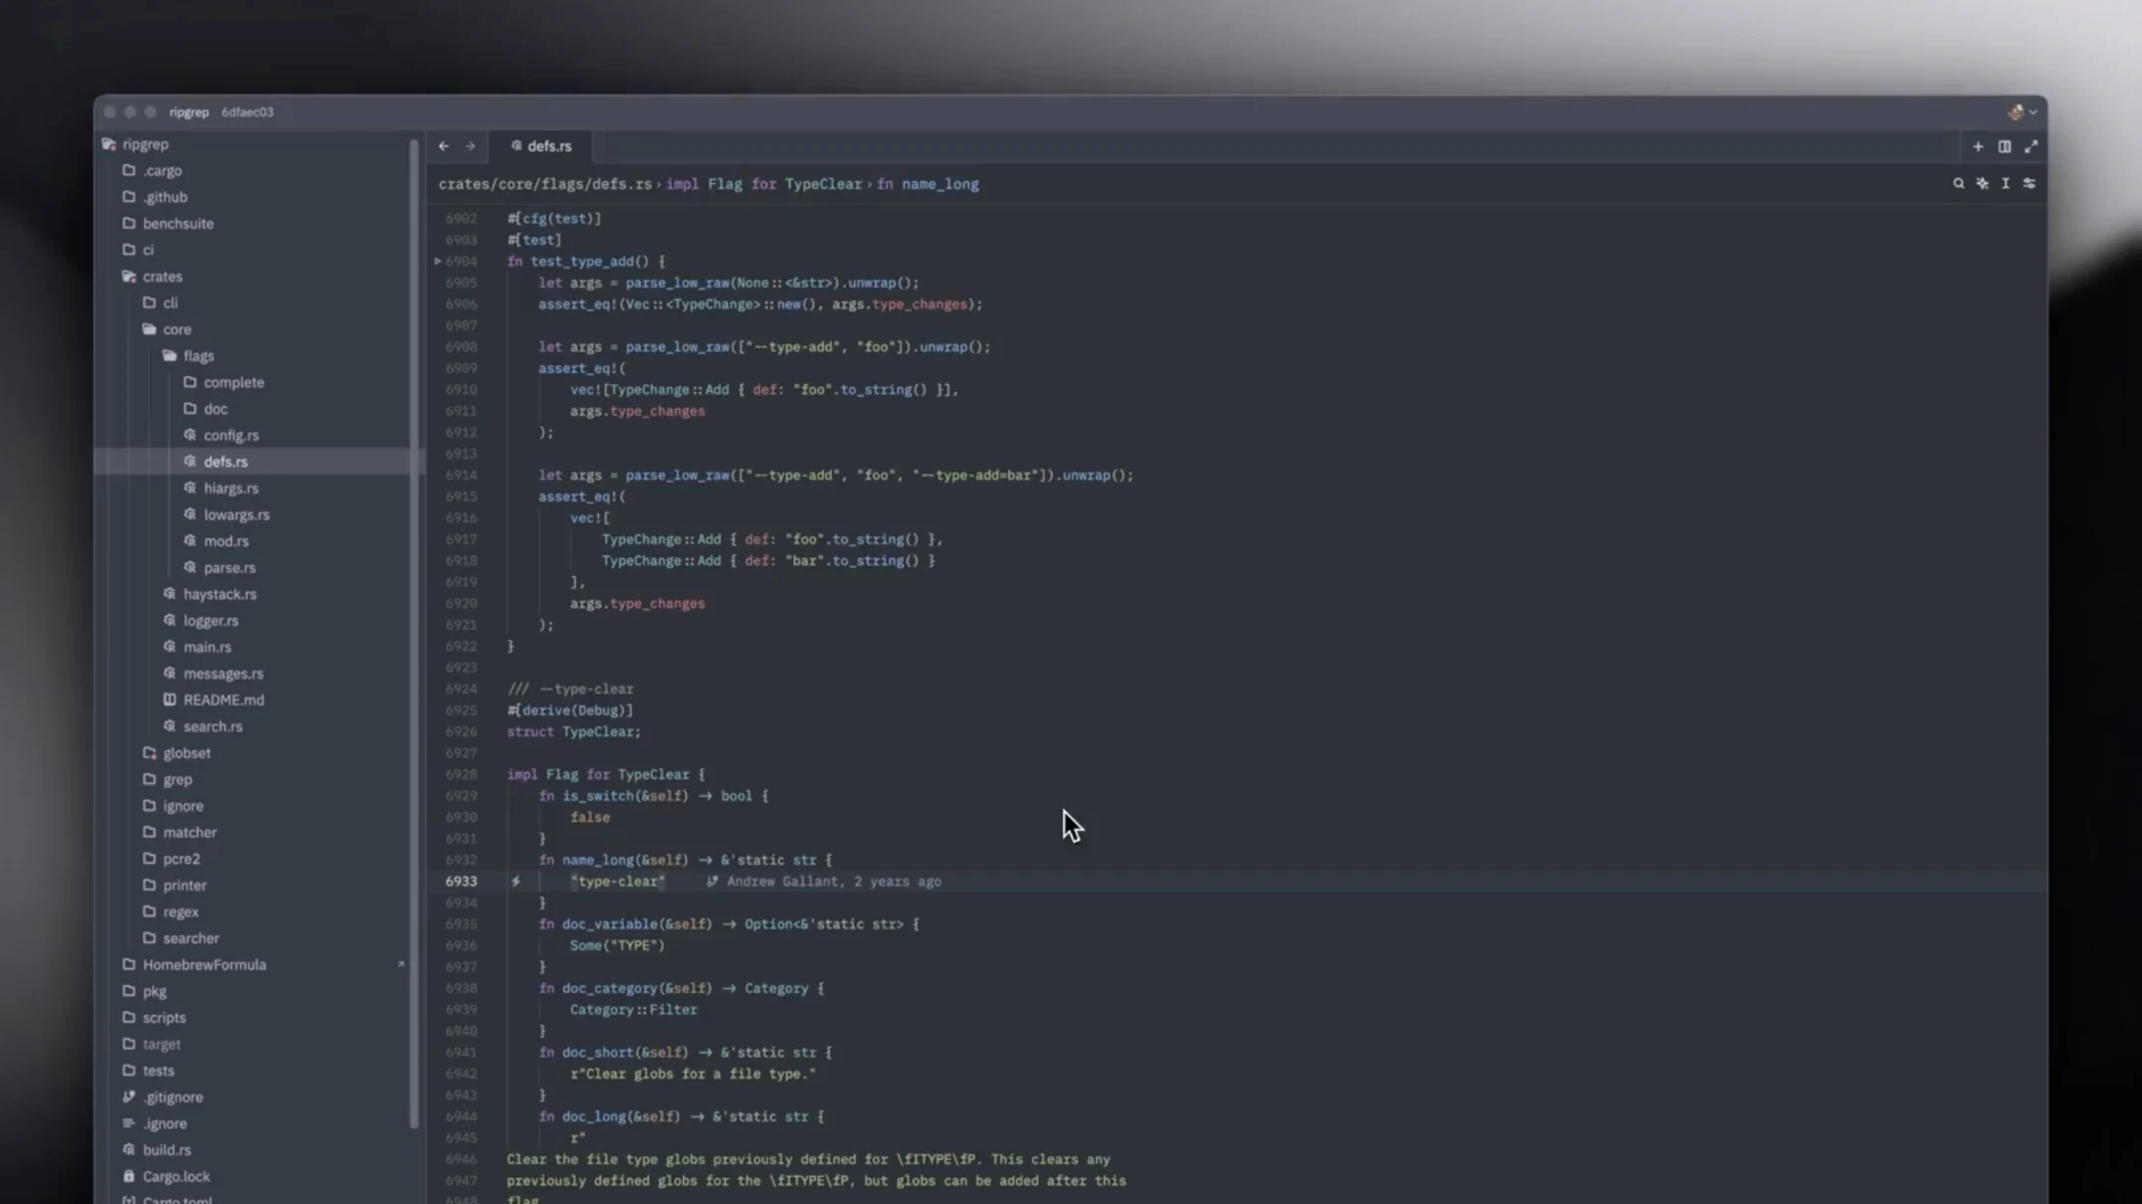Open the inline AI assist sparkle icon

pyautogui.click(x=1982, y=183)
